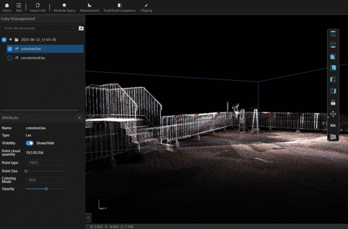348x229 pixels.
Task: Activate the Clipping tool
Action: [146, 7]
